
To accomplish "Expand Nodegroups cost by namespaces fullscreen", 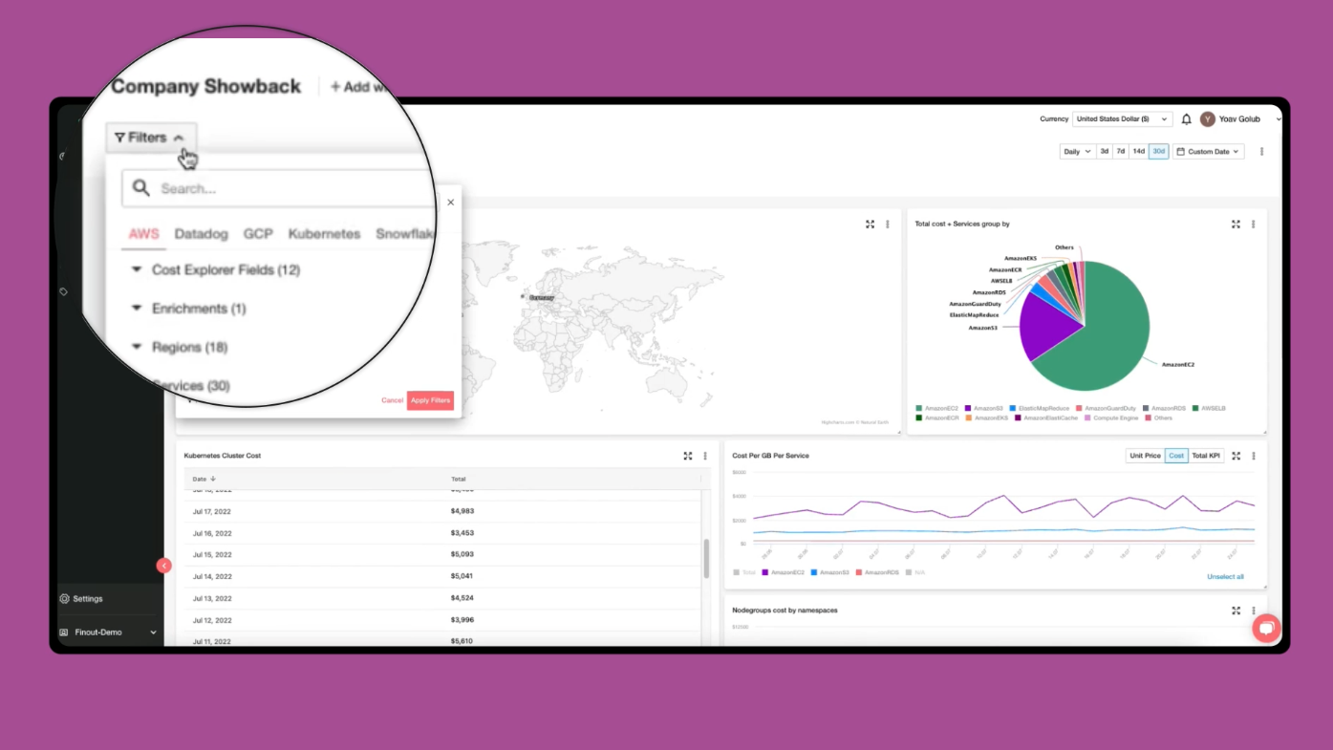I will pos(1236,611).
